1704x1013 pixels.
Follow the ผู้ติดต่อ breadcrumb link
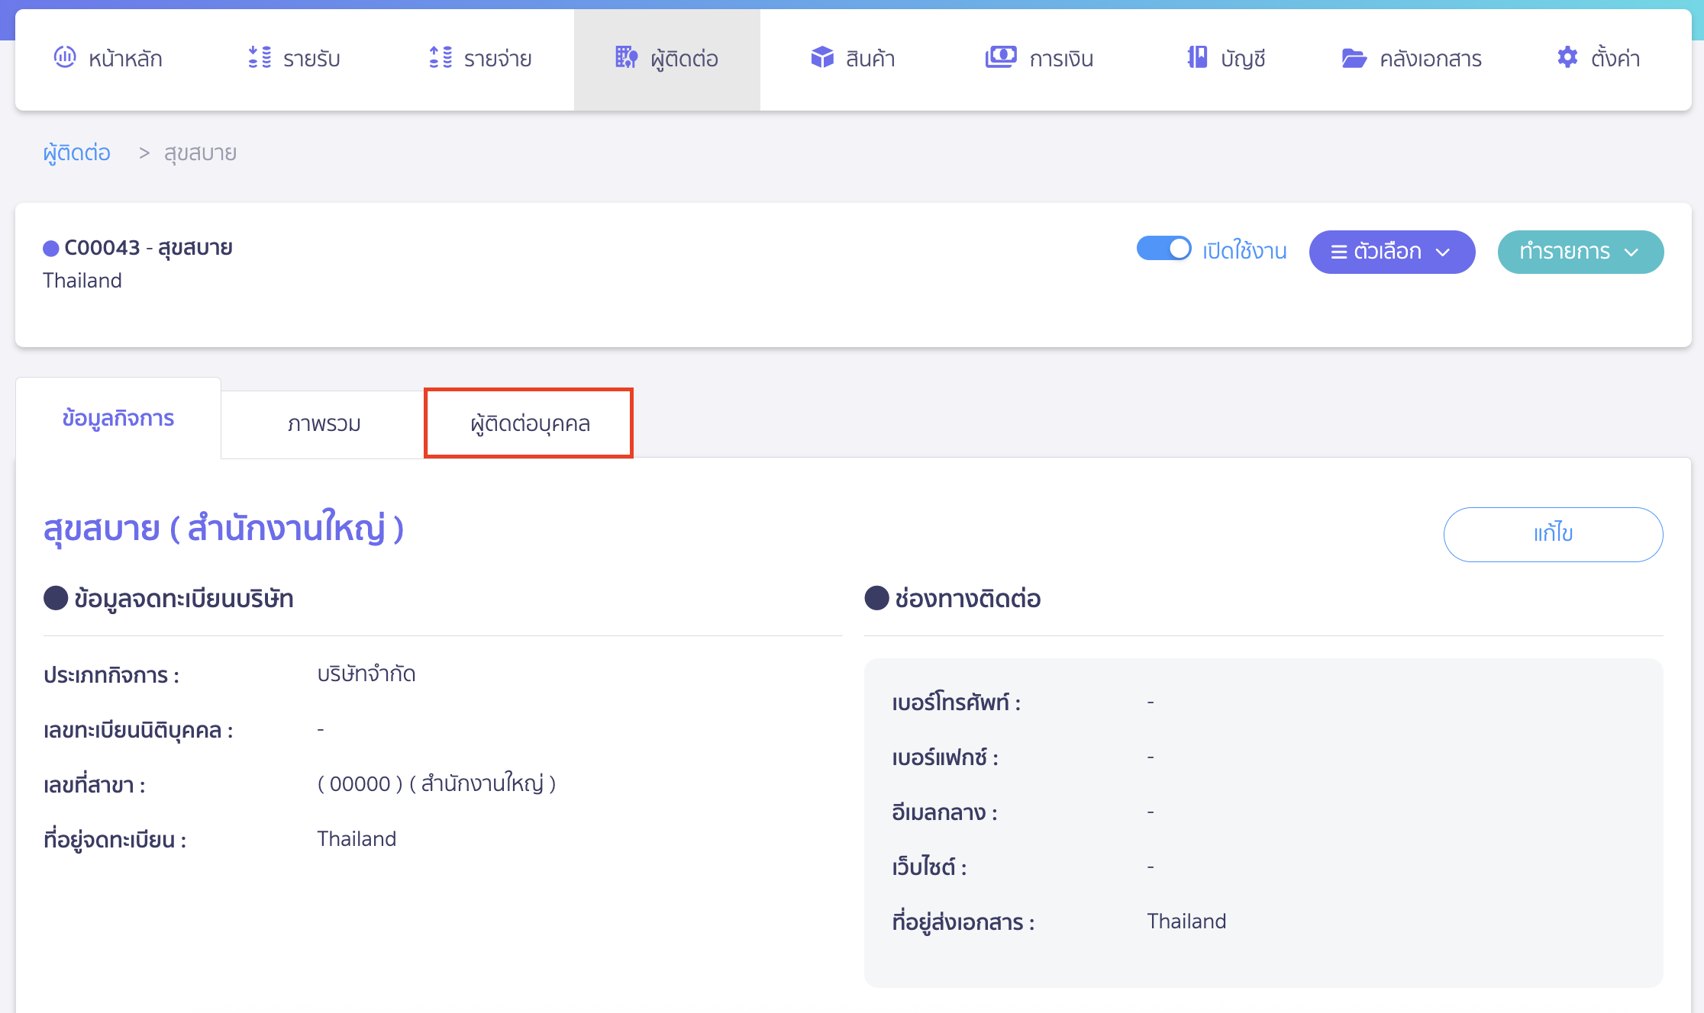(76, 153)
